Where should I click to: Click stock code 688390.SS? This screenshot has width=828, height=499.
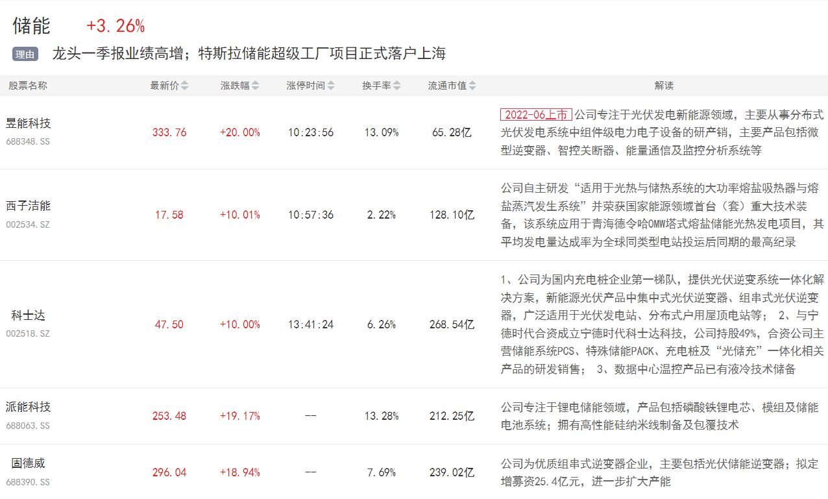pos(28,482)
